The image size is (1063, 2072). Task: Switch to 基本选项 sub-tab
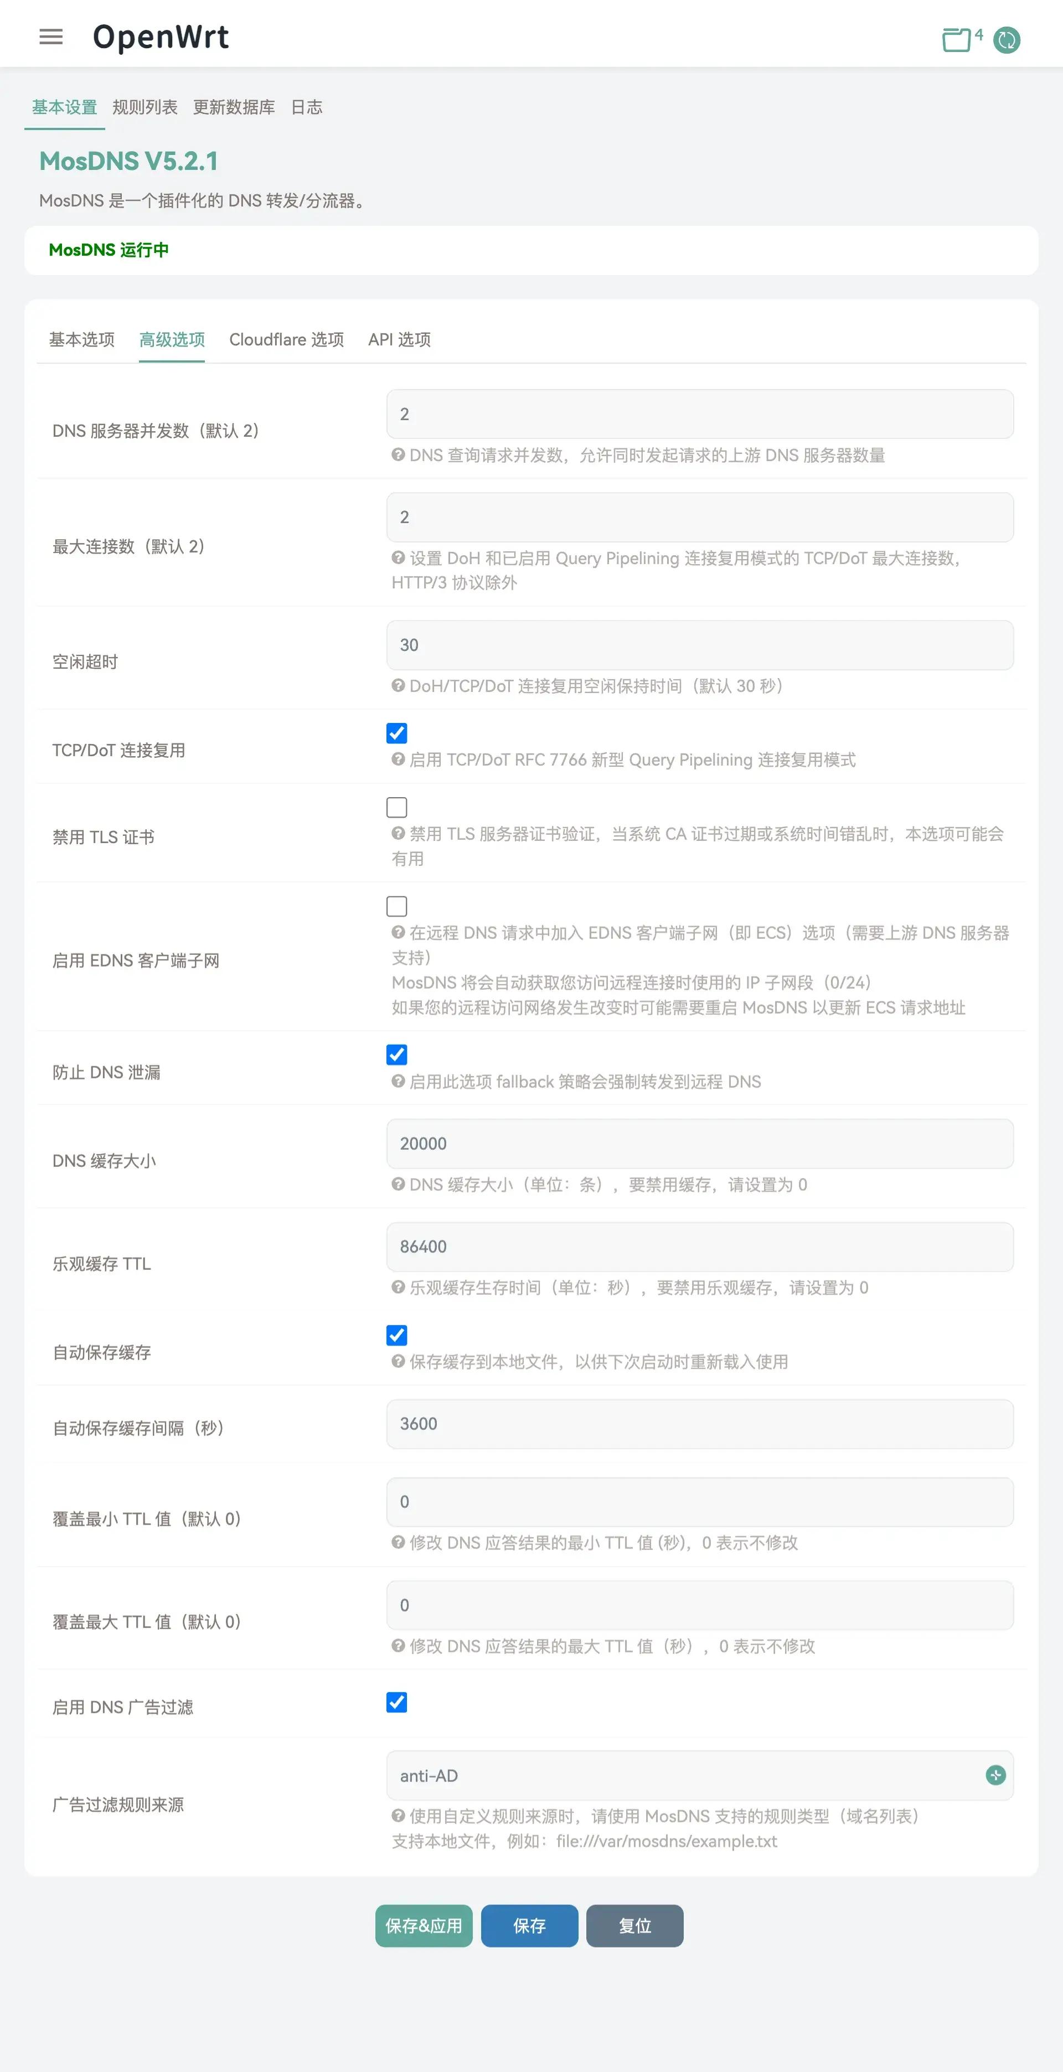[x=82, y=339]
